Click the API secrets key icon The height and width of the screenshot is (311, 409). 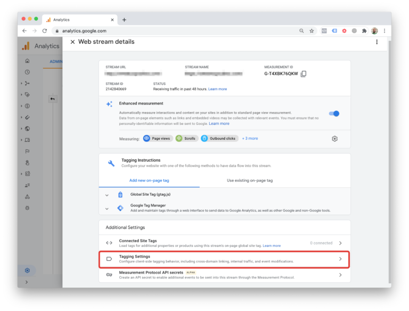[x=109, y=275]
